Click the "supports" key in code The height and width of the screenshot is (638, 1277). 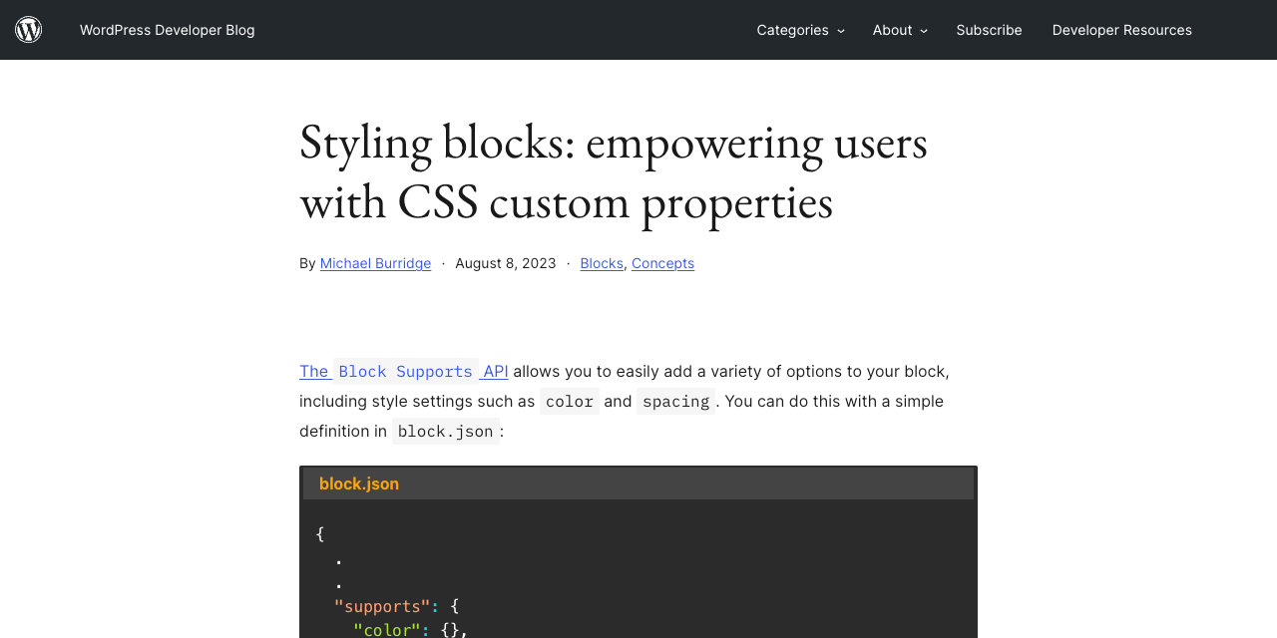(x=382, y=606)
